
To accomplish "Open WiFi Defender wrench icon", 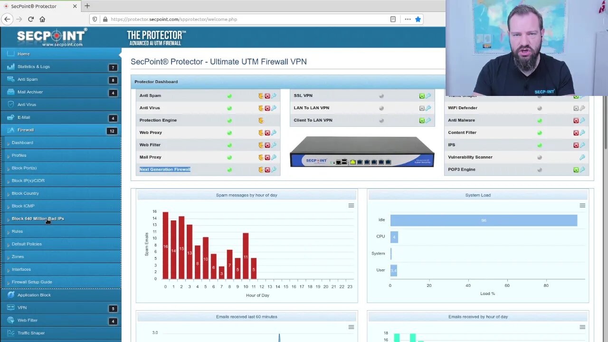I will (x=582, y=108).
